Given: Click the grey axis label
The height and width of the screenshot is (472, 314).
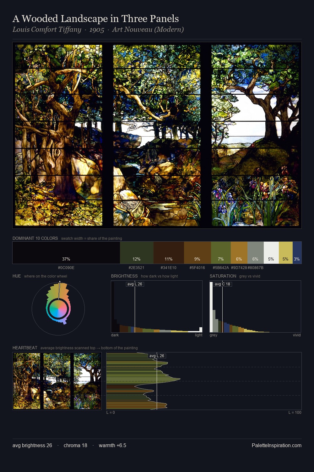Looking at the screenshot, I should (x=214, y=335).
